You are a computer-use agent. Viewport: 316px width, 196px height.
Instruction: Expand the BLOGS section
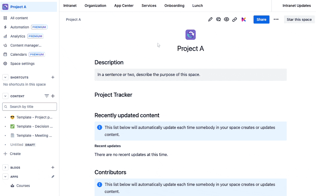point(5,167)
